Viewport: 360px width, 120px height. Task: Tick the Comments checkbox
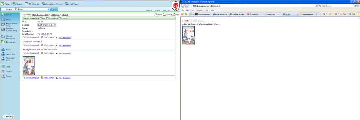[47, 18]
